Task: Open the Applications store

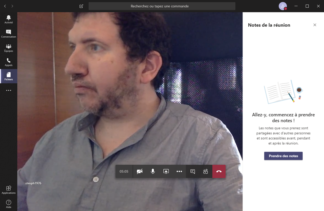Action: click(x=9, y=190)
